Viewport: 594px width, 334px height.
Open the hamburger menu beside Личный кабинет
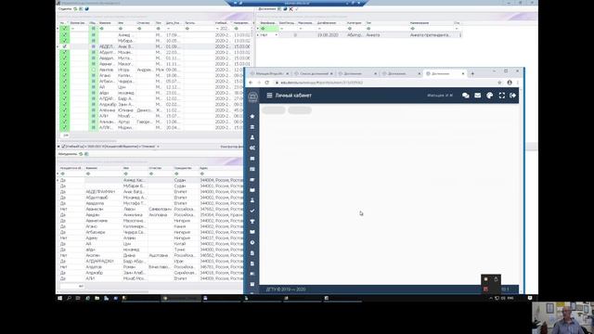[x=269, y=96]
